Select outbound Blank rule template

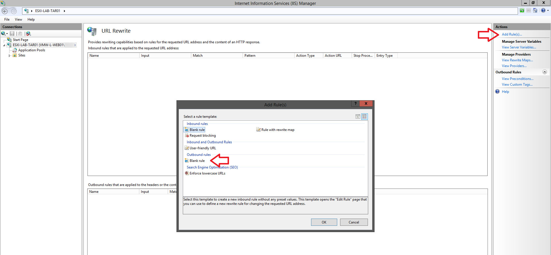pyautogui.click(x=195, y=161)
